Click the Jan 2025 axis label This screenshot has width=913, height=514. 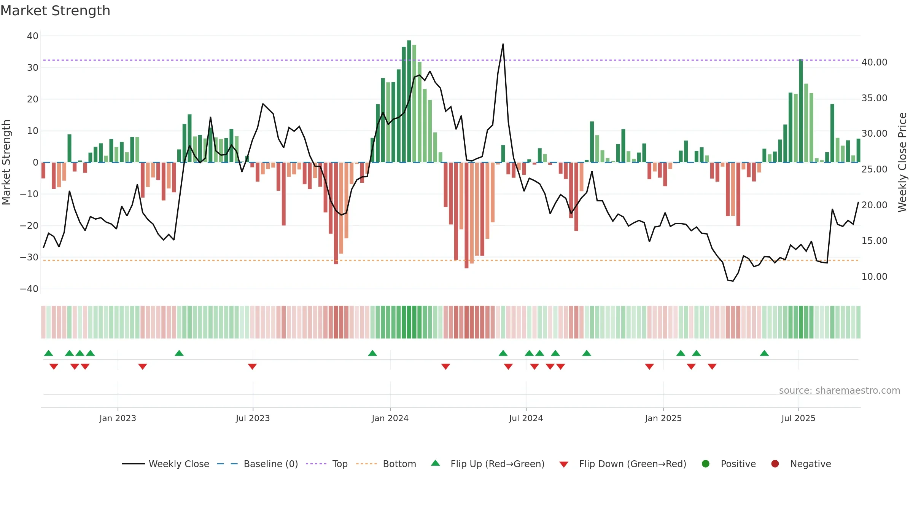click(x=663, y=418)
